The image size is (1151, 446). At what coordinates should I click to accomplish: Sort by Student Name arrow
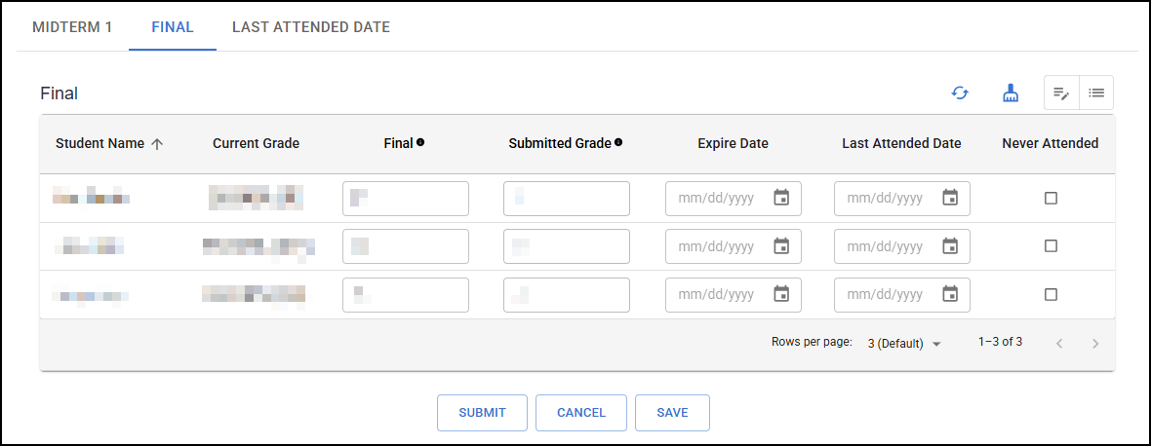click(x=157, y=143)
